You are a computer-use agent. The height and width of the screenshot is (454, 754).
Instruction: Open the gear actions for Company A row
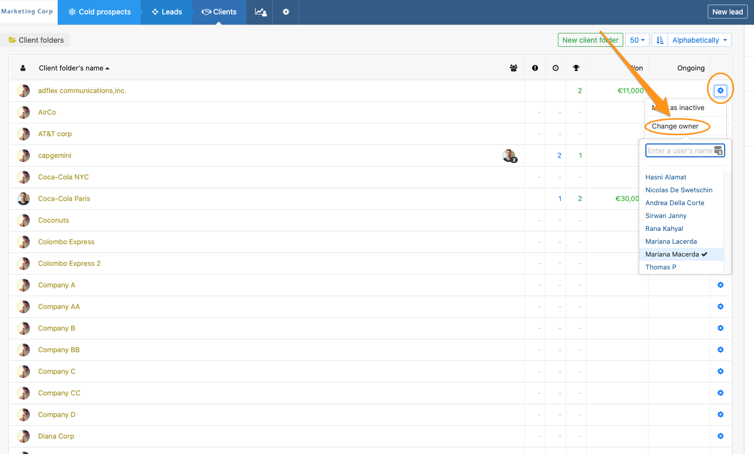[x=720, y=285]
